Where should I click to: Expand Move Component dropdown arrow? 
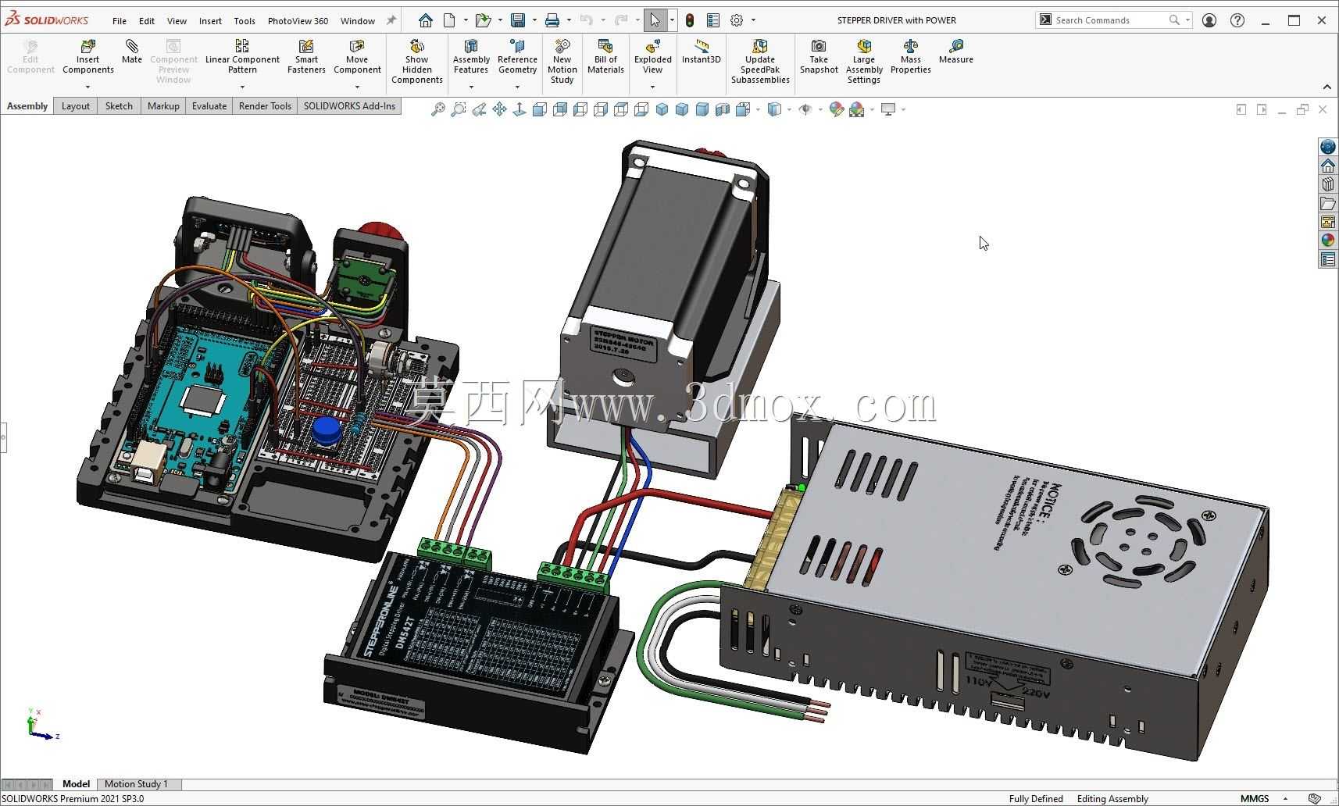coord(357,87)
